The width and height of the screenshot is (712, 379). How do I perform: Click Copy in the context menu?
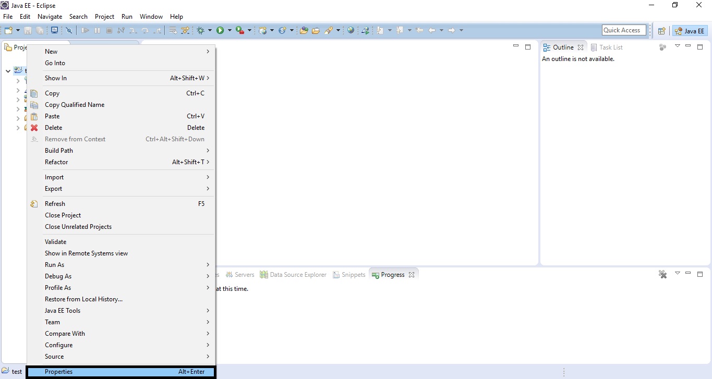(x=121, y=93)
